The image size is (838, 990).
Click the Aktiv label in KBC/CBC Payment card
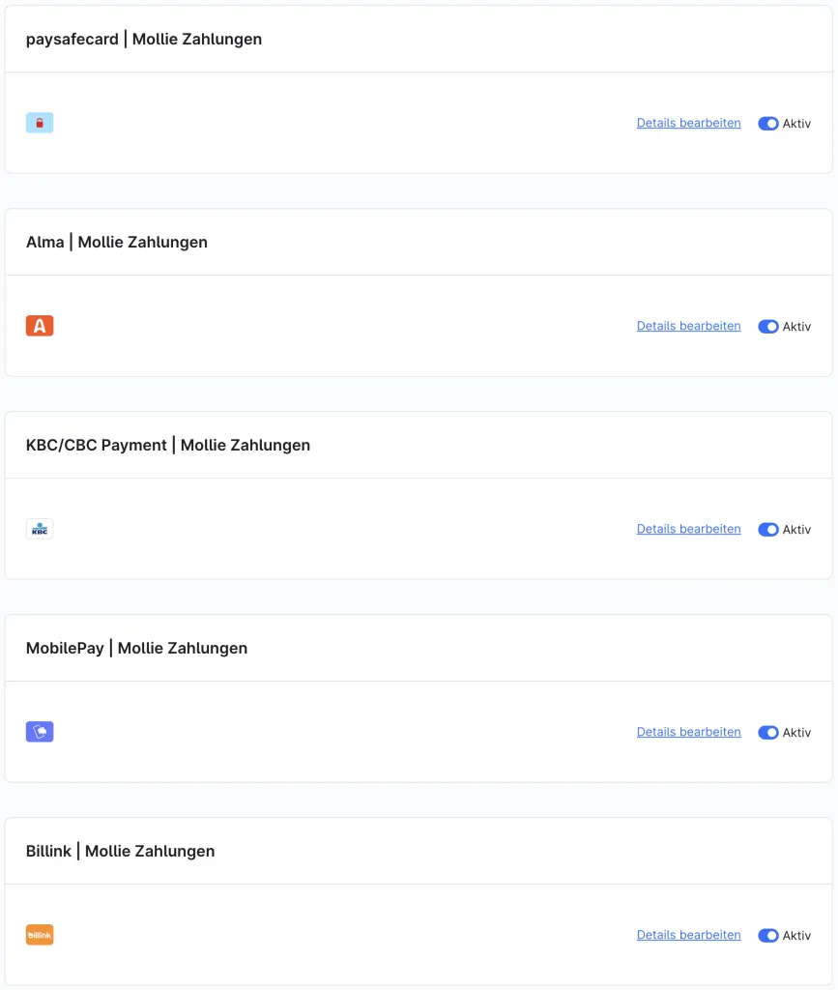pyautogui.click(x=797, y=530)
